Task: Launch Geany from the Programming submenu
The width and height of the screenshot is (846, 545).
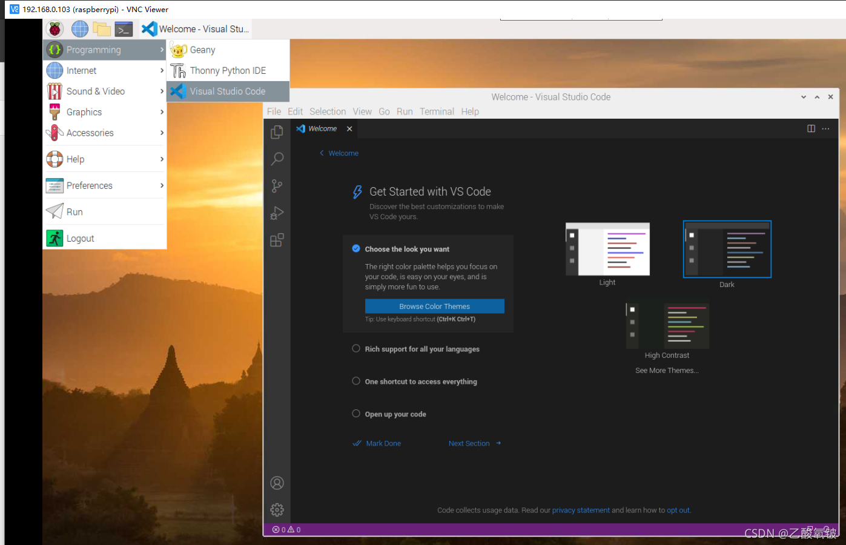Action: [228, 50]
